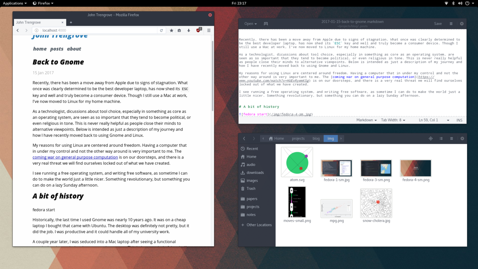Open the Files window hamburger menu
Screen dimensions: 478x269
coord(452,138)
